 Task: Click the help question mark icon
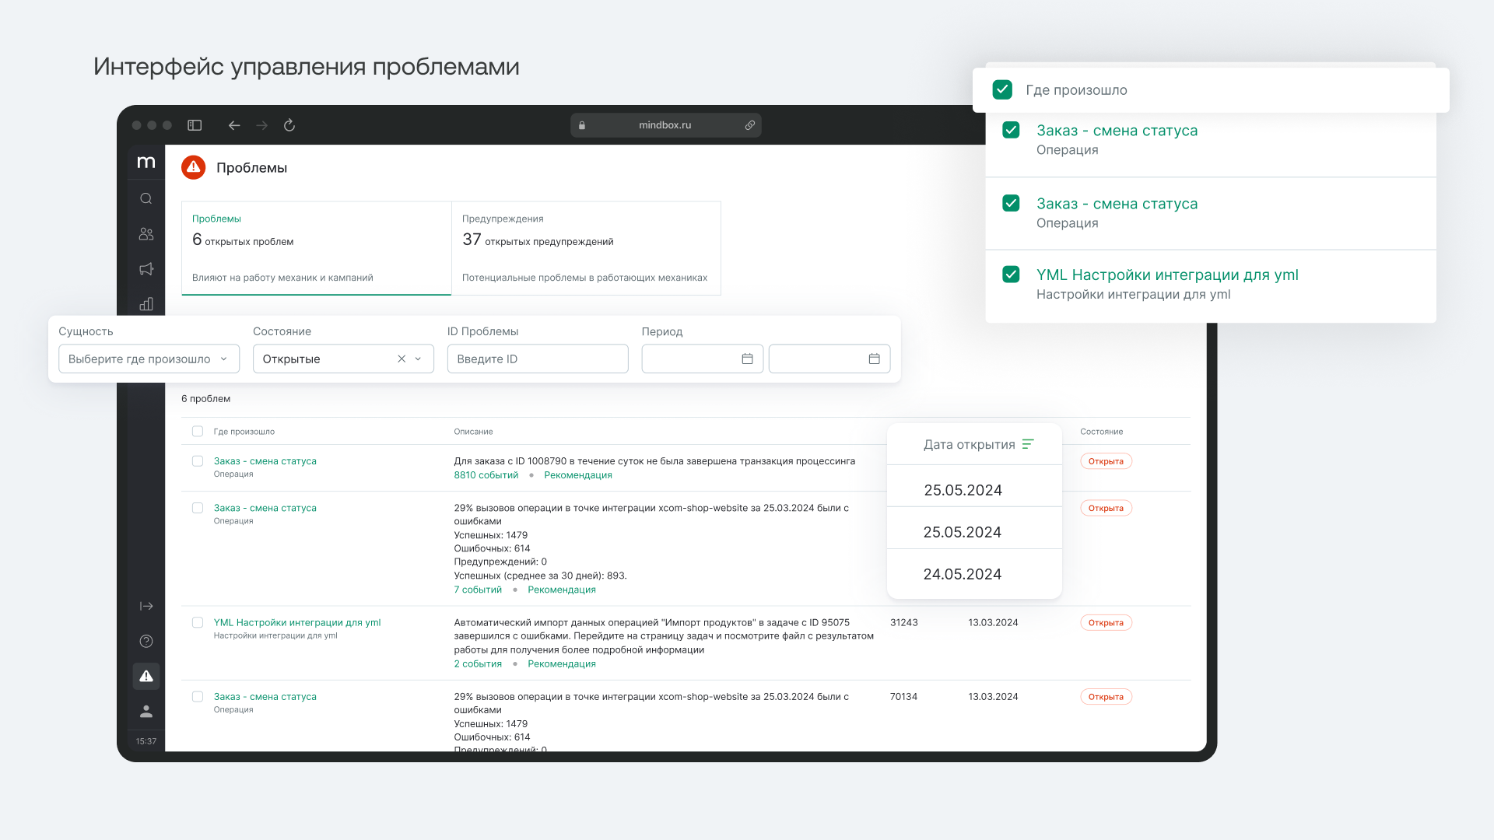click(x=146, y=641)
